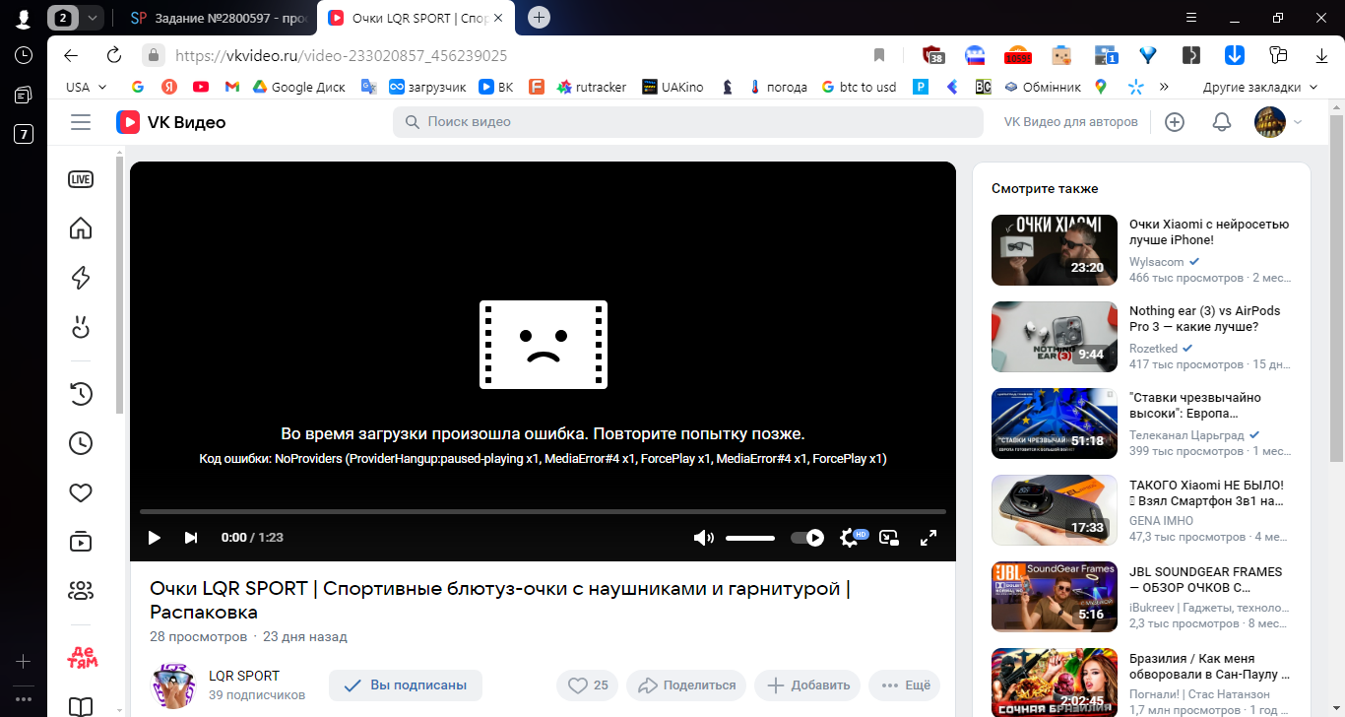The height and width of the screenshot is (717, 1345).
Task: Open Trends lightning bolt sidebar icon
Action: tap(81, 278)
